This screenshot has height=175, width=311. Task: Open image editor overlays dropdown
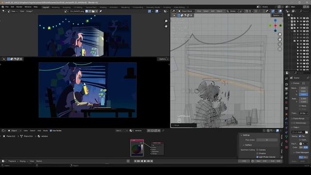point(159,11)
